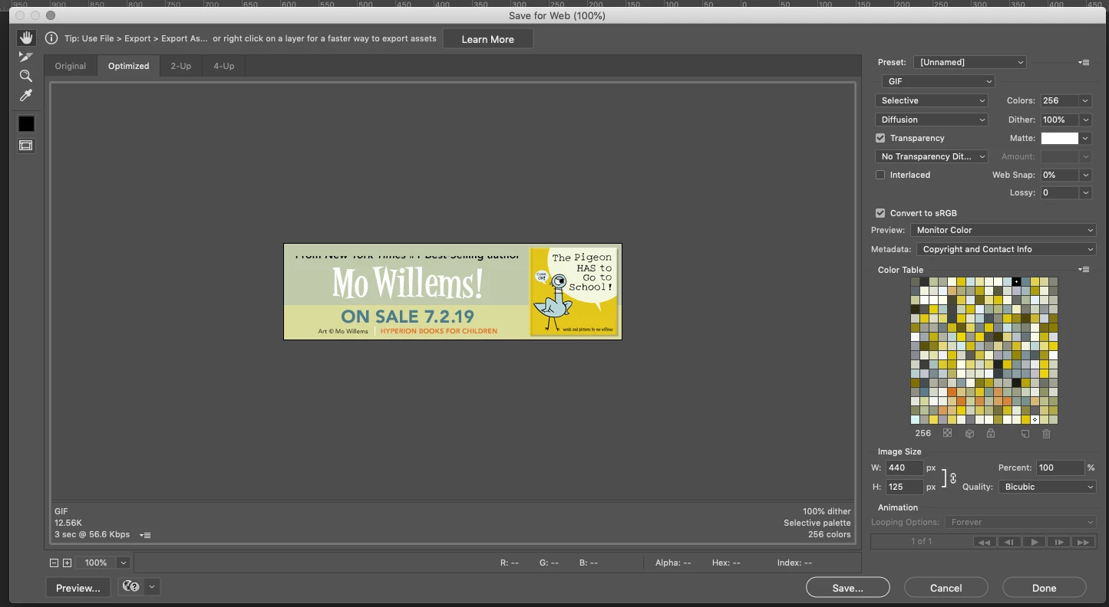Click the tip info icon
1109x607 pixels.
pyautogui.click(x=51, y=38)
